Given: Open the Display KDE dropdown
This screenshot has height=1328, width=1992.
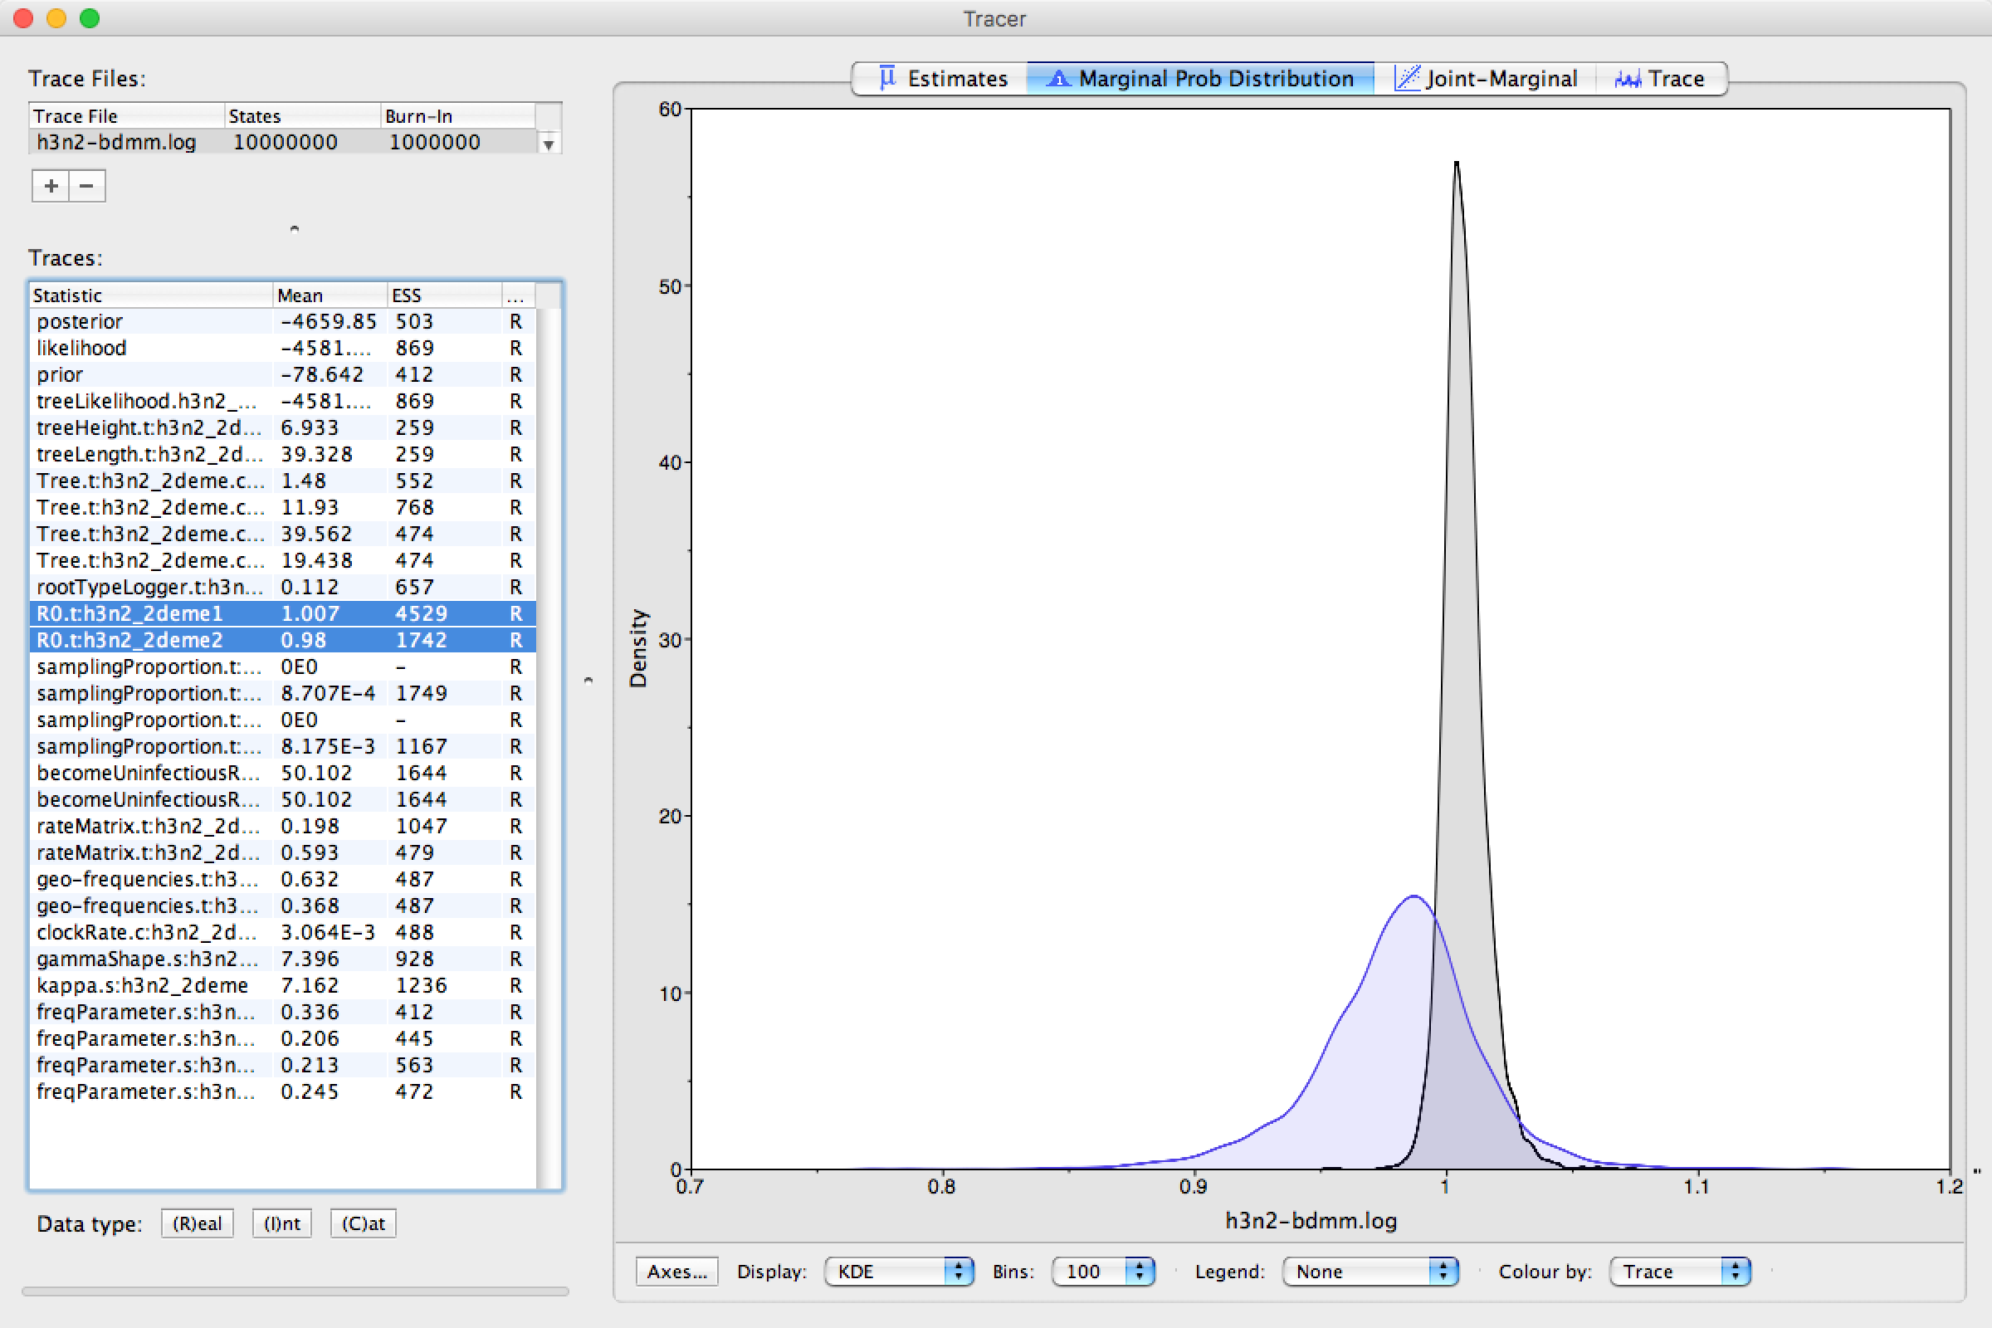Looking at the screenshot, I should (899, 1272).
